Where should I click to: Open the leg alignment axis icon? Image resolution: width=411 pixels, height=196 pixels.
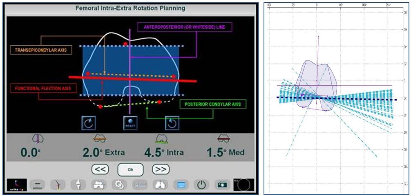coord(57,185)
